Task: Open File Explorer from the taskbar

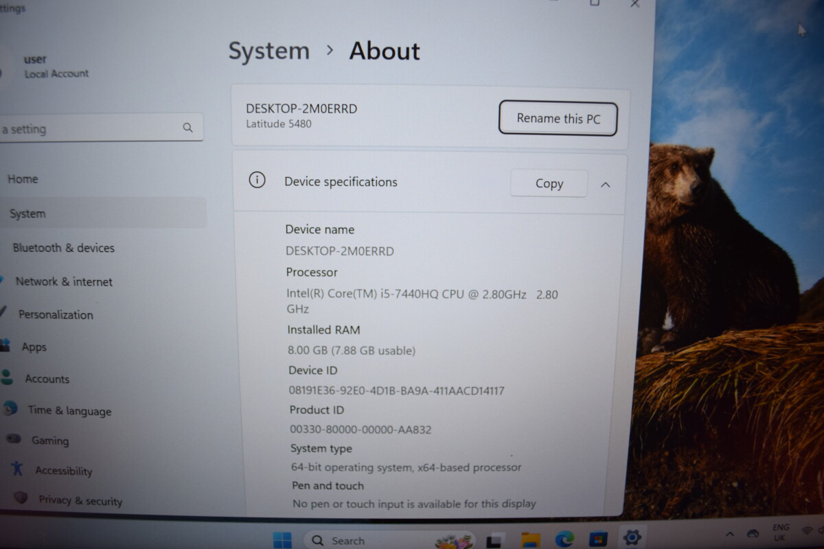Action: [530, 540]
